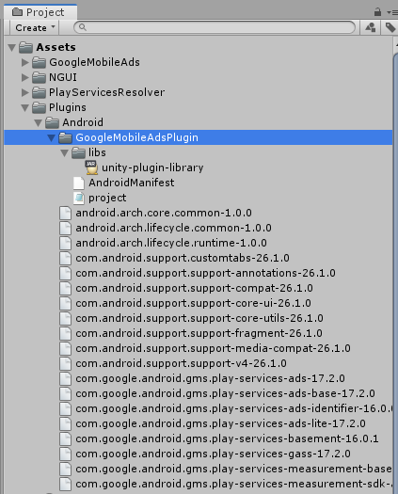398x494 pixels.
Task: Select com.android.support.support-compat-26.1.0
Action: pos(194,288)
